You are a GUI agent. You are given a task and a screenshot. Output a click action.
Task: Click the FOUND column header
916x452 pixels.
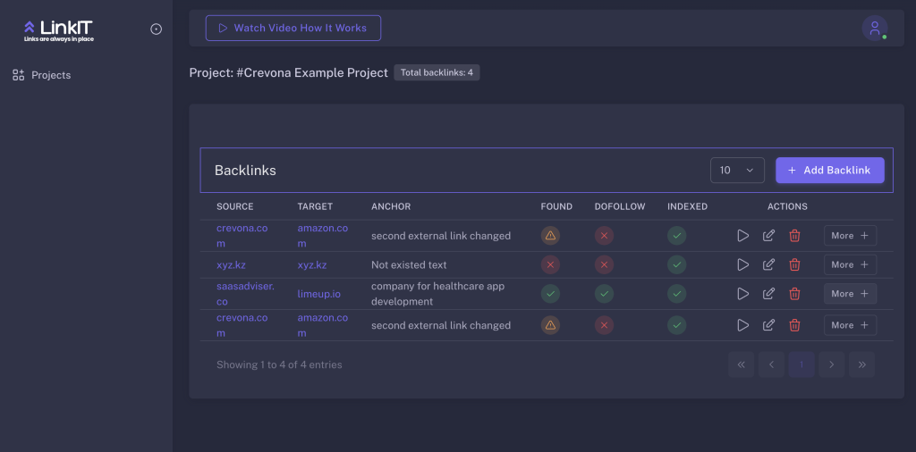click(x=556, y=206)
